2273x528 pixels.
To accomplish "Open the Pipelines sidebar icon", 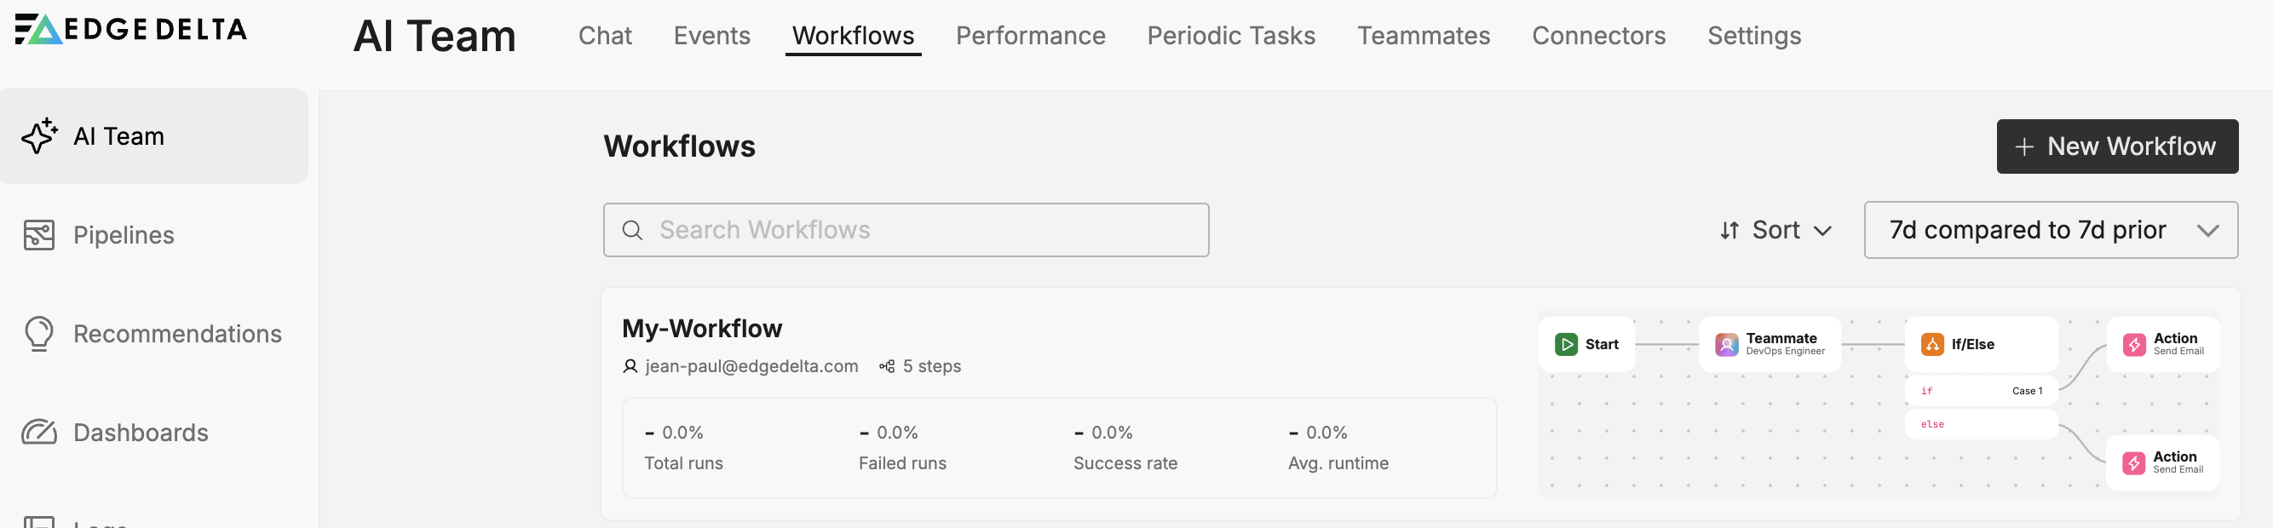I will coord(39,235).
